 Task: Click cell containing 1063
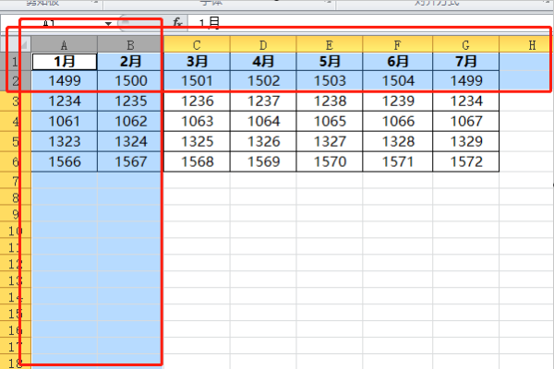point(197,122)
